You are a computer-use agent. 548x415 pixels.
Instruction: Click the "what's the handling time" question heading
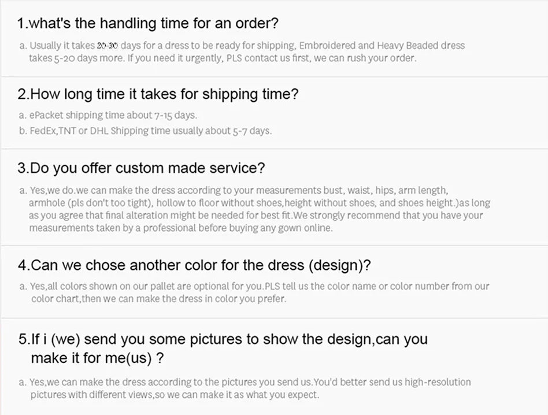point(148,24)
